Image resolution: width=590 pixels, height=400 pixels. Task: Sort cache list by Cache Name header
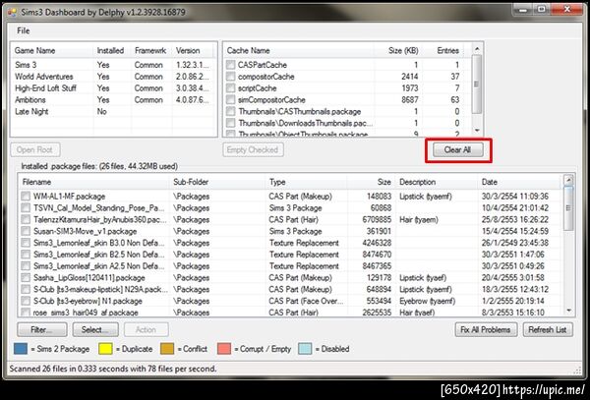pyautogui.click(x=299, y=50)
